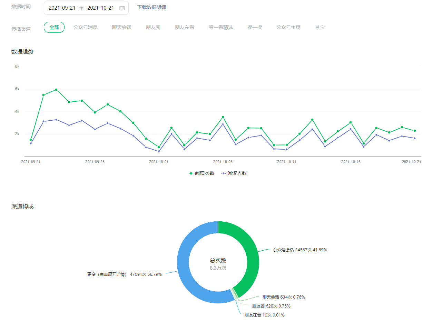Click the 下载数据明细 download link
433x322 pixels.
(152, 7)
